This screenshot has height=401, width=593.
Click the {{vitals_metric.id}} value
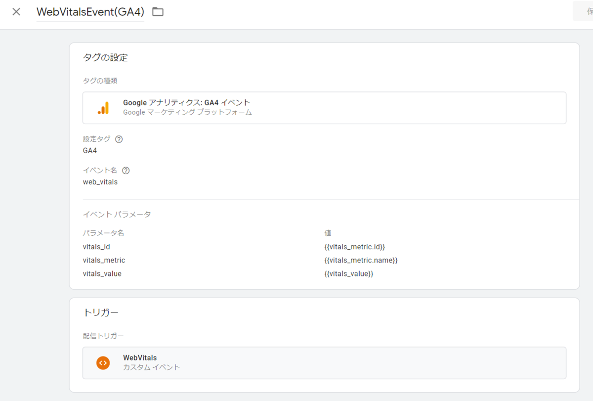pyautogui.click(x=355, y=246)
